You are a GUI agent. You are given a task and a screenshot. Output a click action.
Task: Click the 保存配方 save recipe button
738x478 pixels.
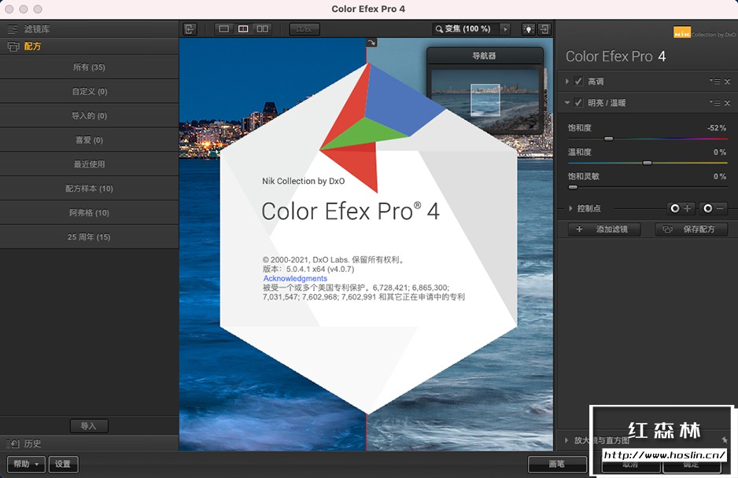coord(692,229)
